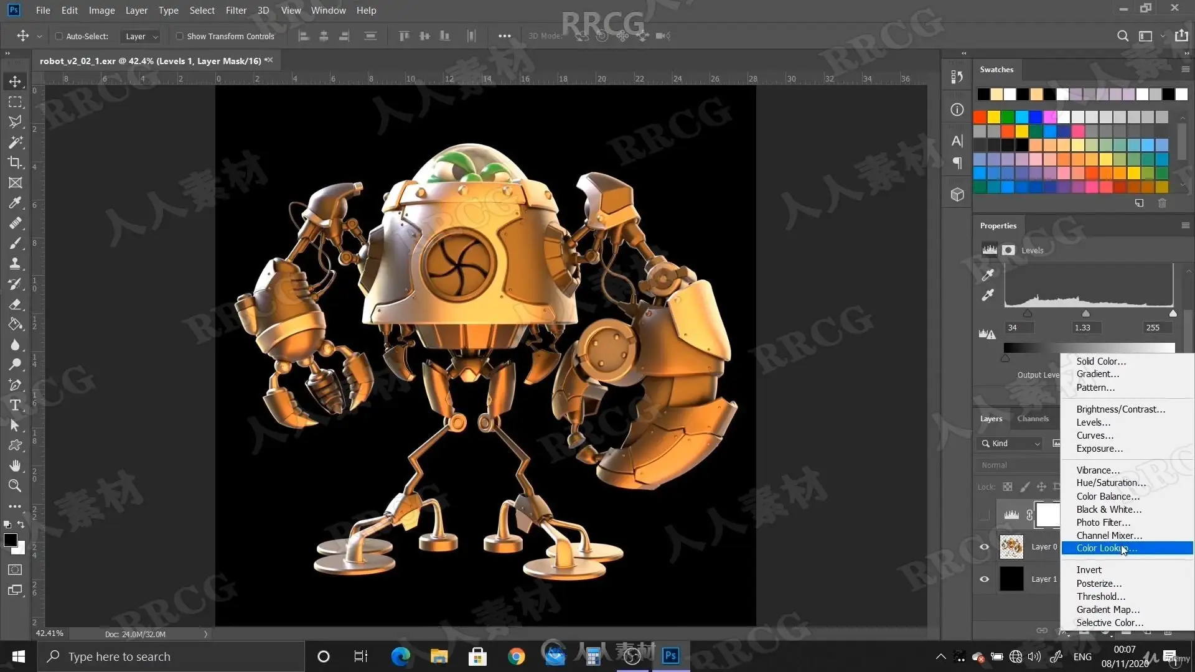1195x672 pixels.
Task: Select the Horizontal Type tool
Action: point(15,406)
